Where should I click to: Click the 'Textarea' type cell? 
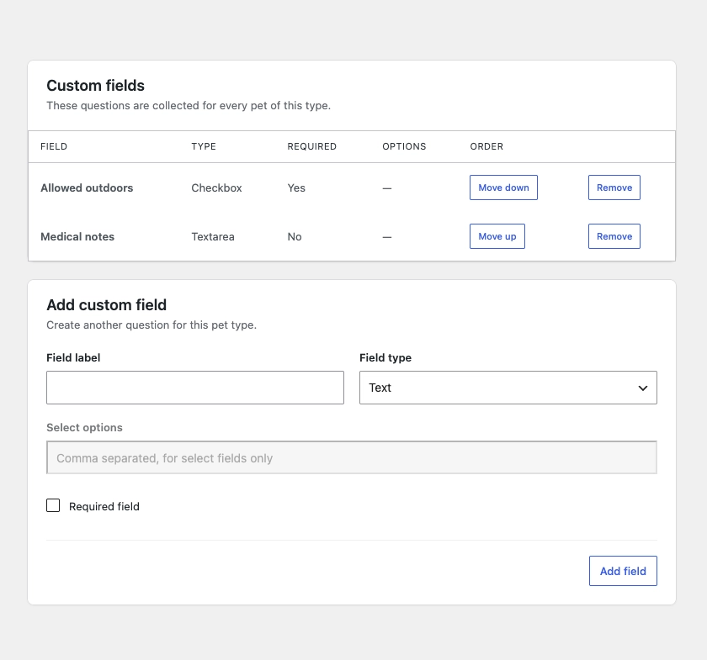213,236
